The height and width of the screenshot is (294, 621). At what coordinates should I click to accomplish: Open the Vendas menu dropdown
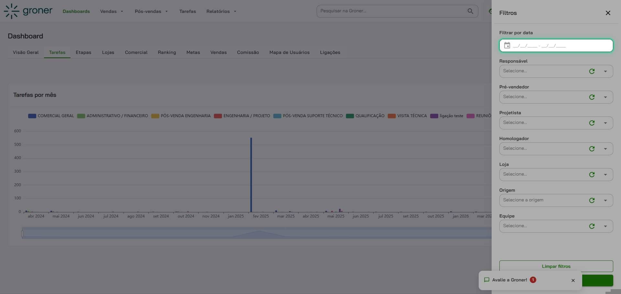112,11
